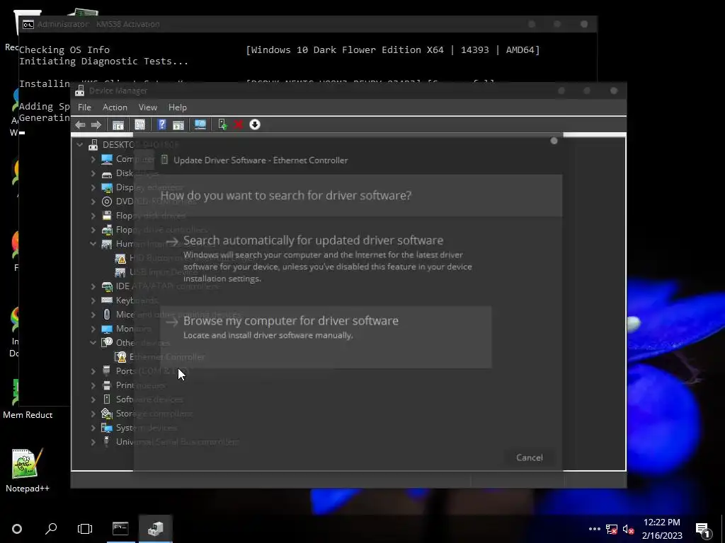Click the Device Manager taskbar button

click(x=155, y=529)
